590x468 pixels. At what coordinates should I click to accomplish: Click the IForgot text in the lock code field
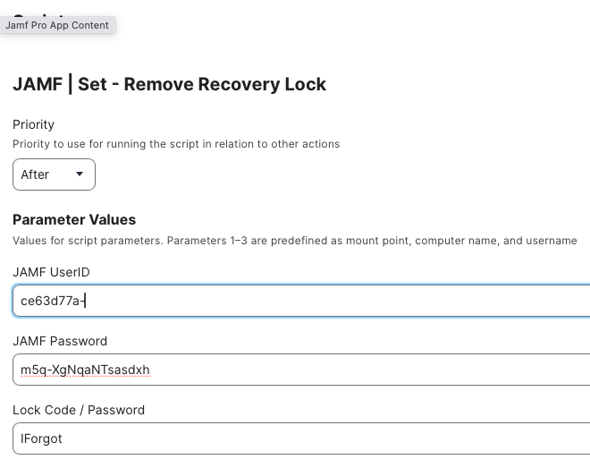pos(41,439)
